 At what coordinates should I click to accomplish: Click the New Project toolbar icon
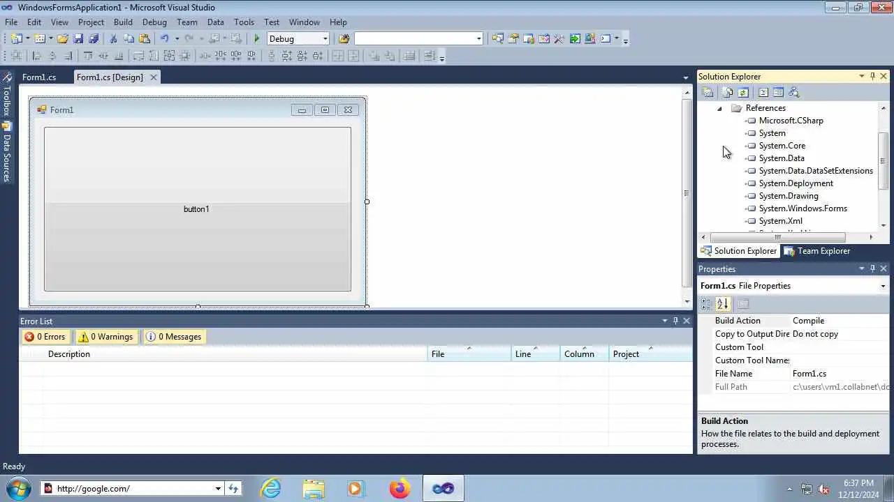coord(16,39)
